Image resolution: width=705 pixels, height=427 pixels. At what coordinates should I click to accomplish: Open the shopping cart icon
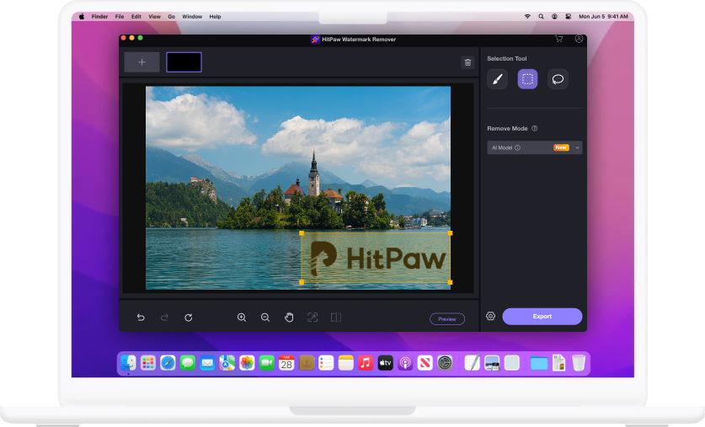point(558,39)
